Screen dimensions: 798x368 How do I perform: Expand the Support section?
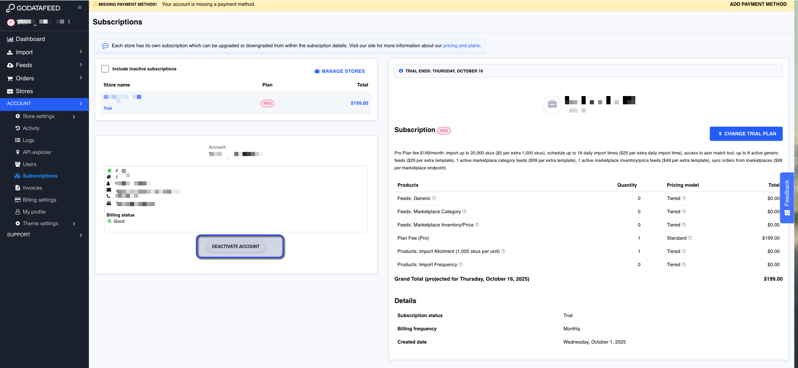click(81, 235)
